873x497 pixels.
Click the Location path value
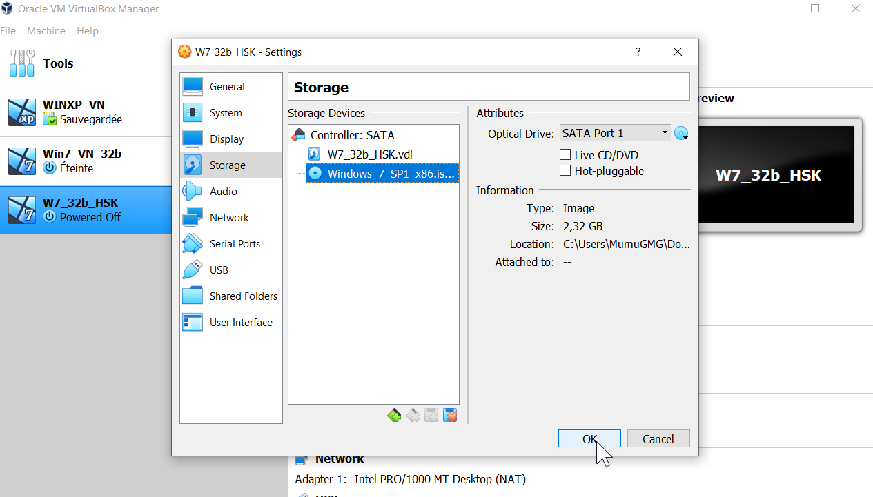(x=626, y=244)
